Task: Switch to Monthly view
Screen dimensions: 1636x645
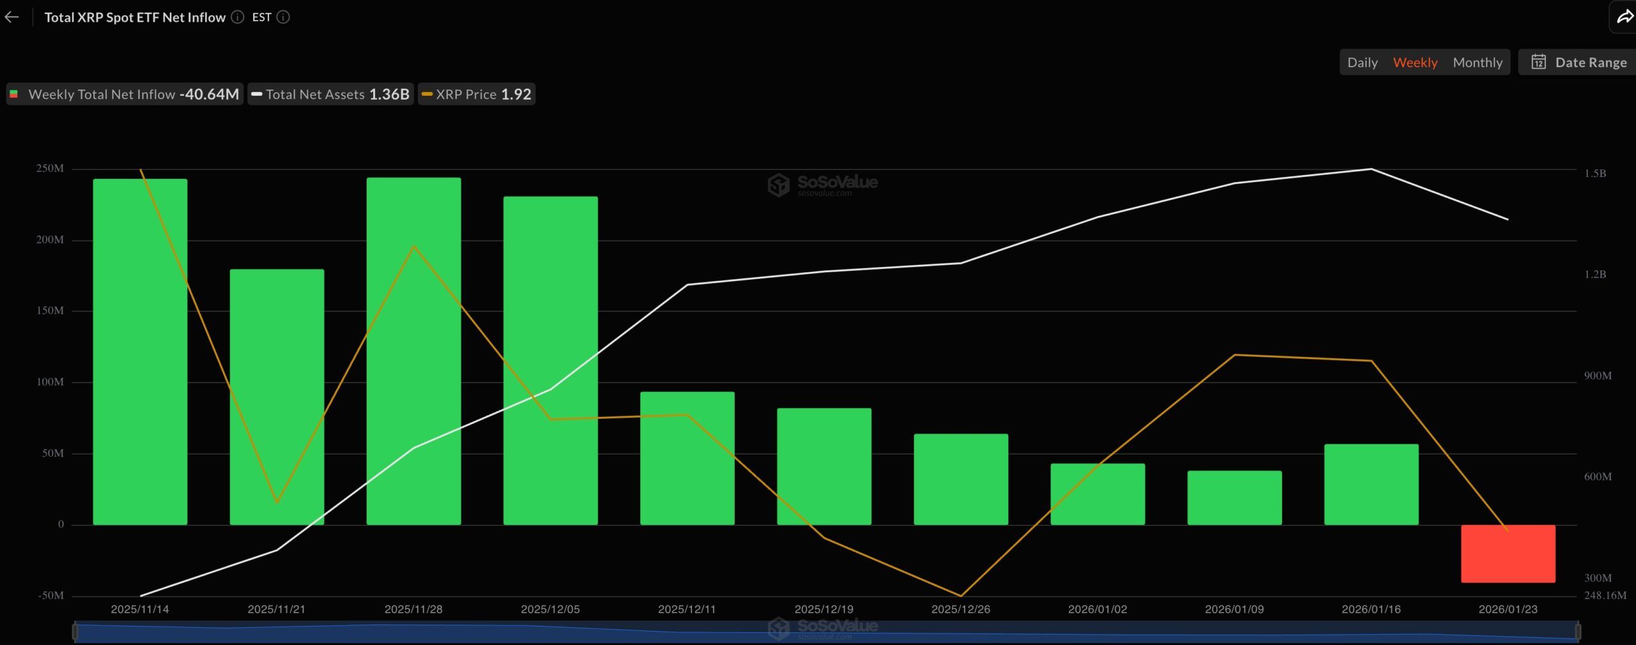Action: 1477,62
